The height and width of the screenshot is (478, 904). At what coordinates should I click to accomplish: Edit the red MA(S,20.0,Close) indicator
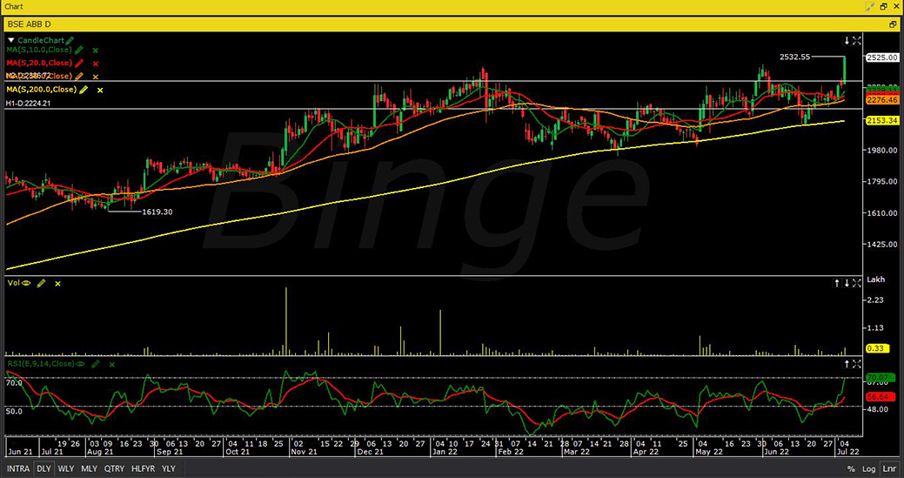pos(79,64)
